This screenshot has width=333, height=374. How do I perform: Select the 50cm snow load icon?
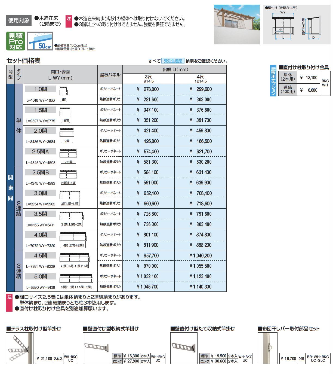(x=40, y=41)
